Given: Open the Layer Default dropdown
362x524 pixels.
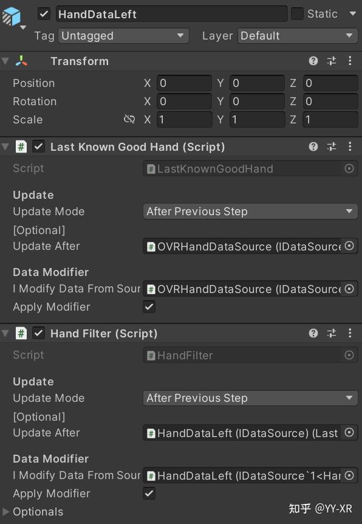Looking at the screenshot, I should point(297,36).
